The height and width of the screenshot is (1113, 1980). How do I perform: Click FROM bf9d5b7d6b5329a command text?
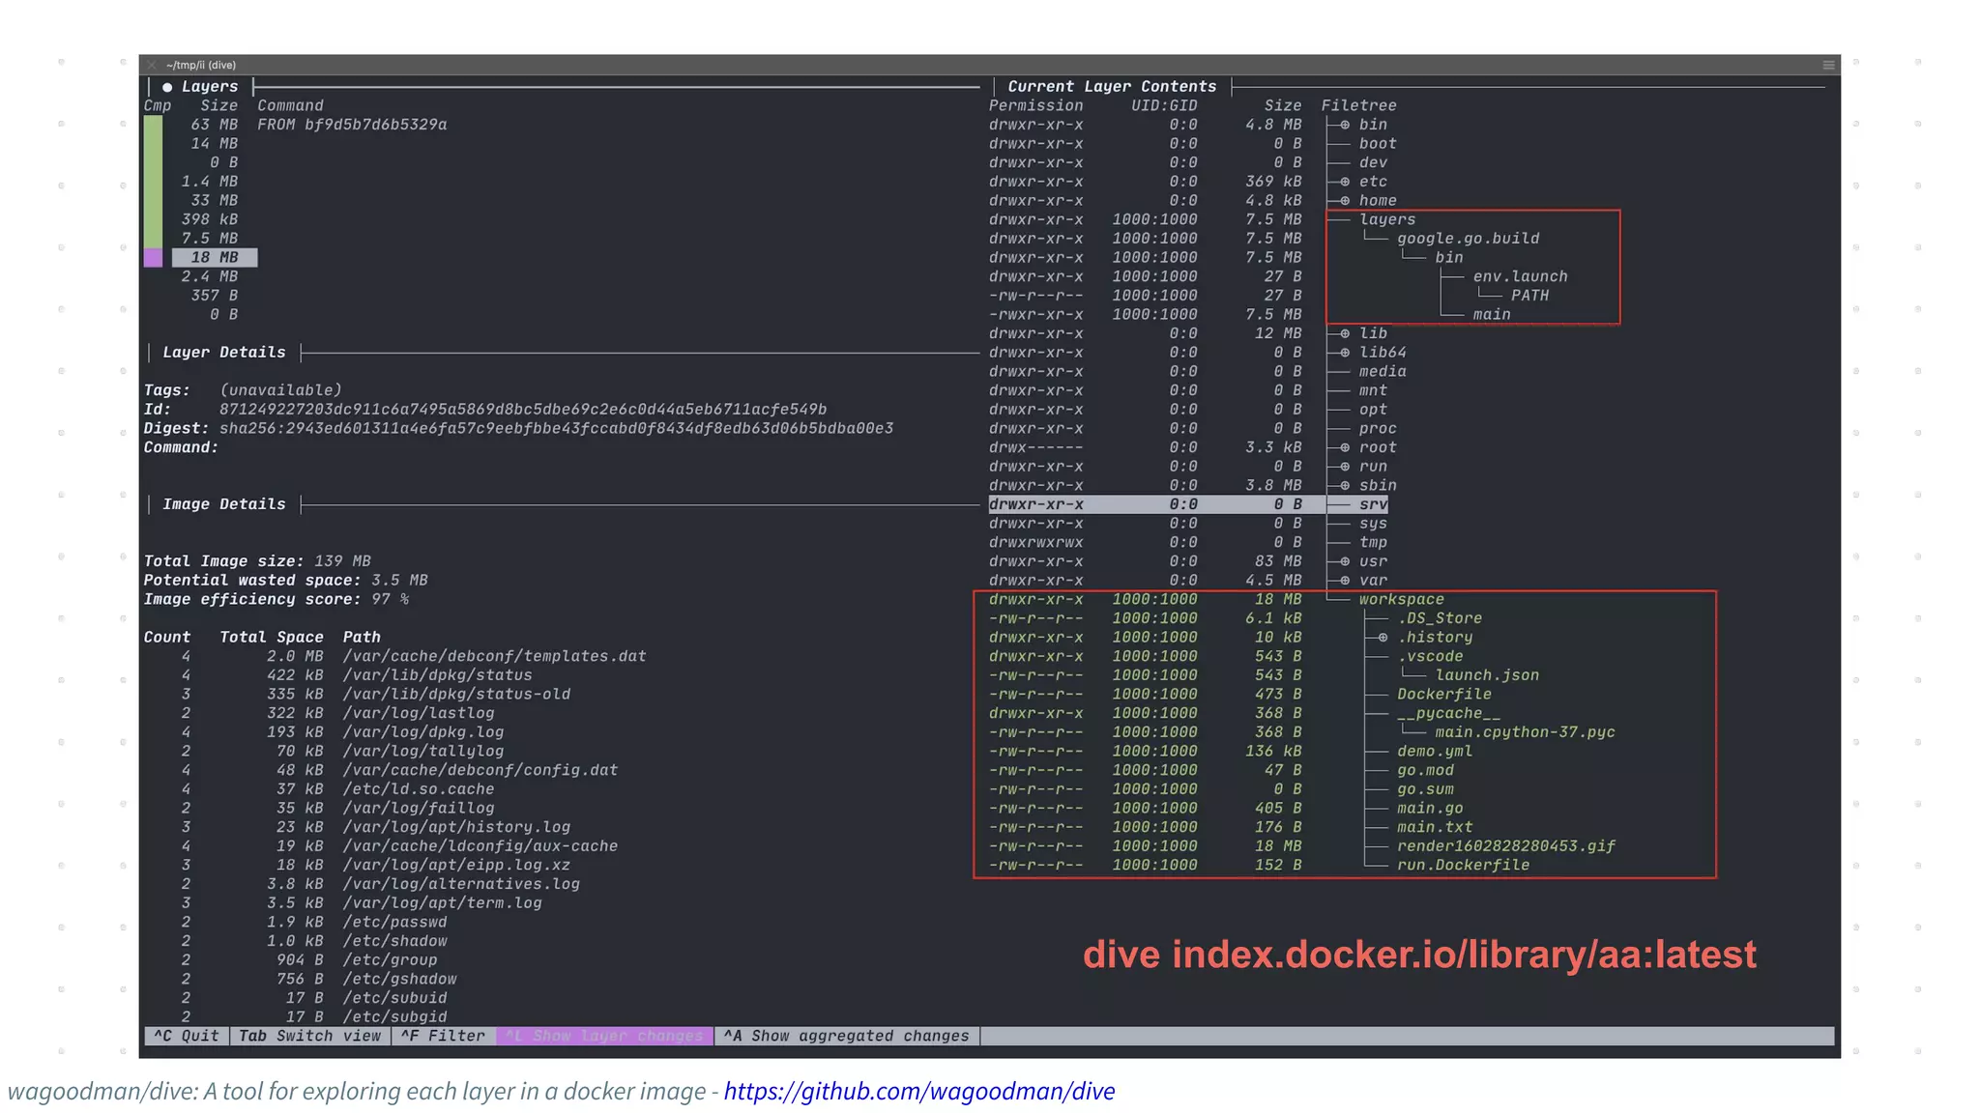coord(352,125)
